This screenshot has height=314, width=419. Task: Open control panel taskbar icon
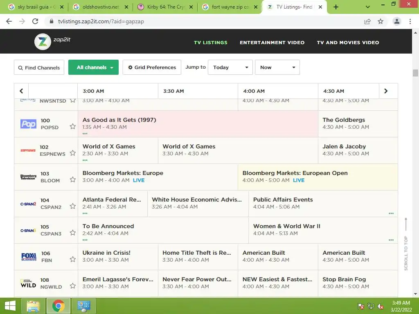(x=83, y=306)
